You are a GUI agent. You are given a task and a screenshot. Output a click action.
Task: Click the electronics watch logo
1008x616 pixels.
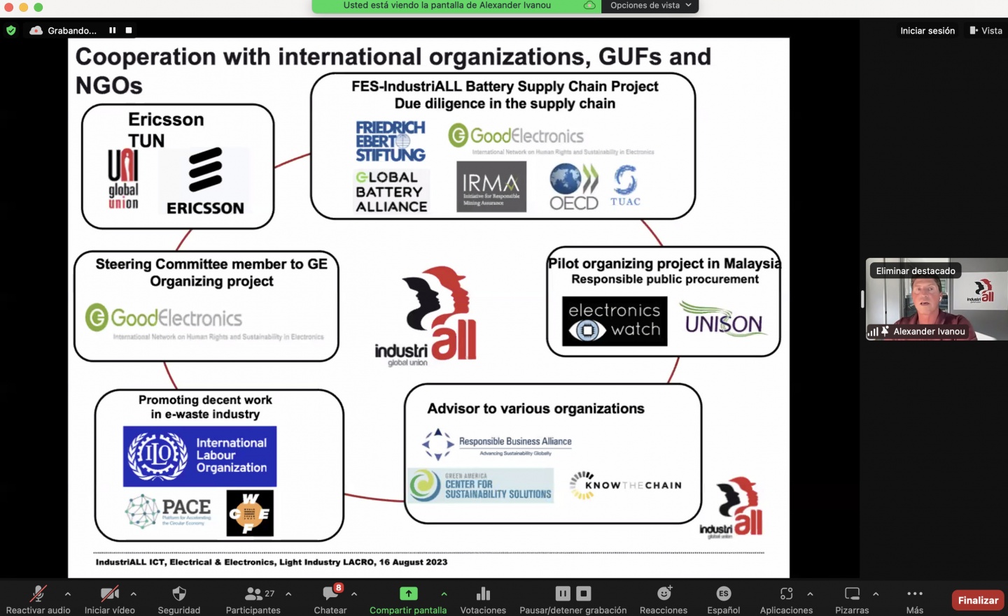(615, 321)
